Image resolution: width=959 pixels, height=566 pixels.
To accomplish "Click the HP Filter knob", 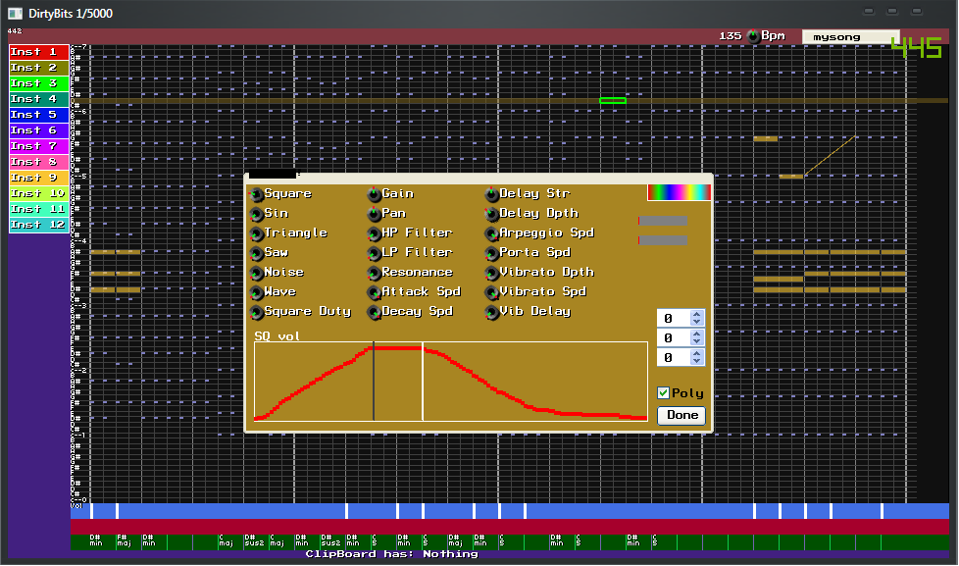I will coord(374,233).
